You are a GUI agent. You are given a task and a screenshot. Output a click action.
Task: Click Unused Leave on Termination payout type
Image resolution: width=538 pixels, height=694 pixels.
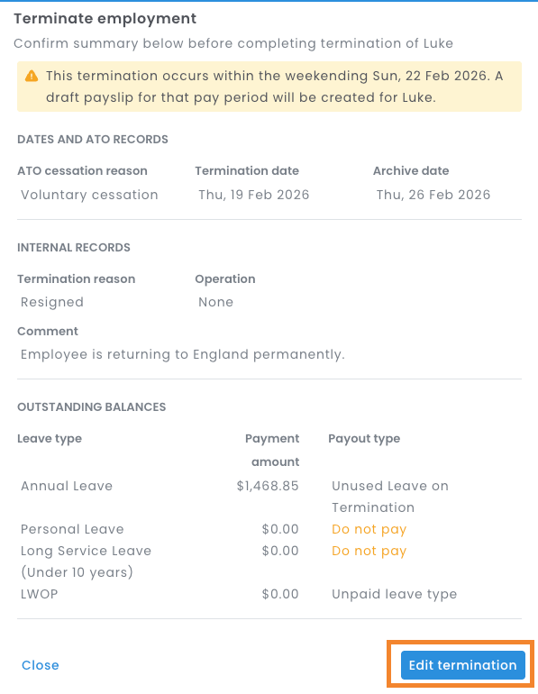tap(390, 496)
